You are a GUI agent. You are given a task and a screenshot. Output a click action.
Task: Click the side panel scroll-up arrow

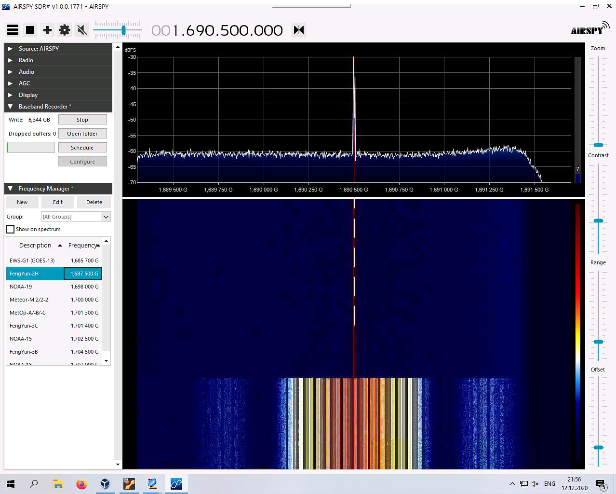point(118,47)
